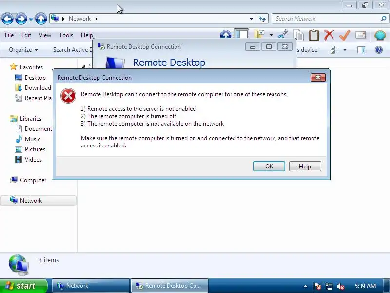Switch to Remote Desktop Co... taskbar button
The image size is (390, 293).
[x=169, y=286]
